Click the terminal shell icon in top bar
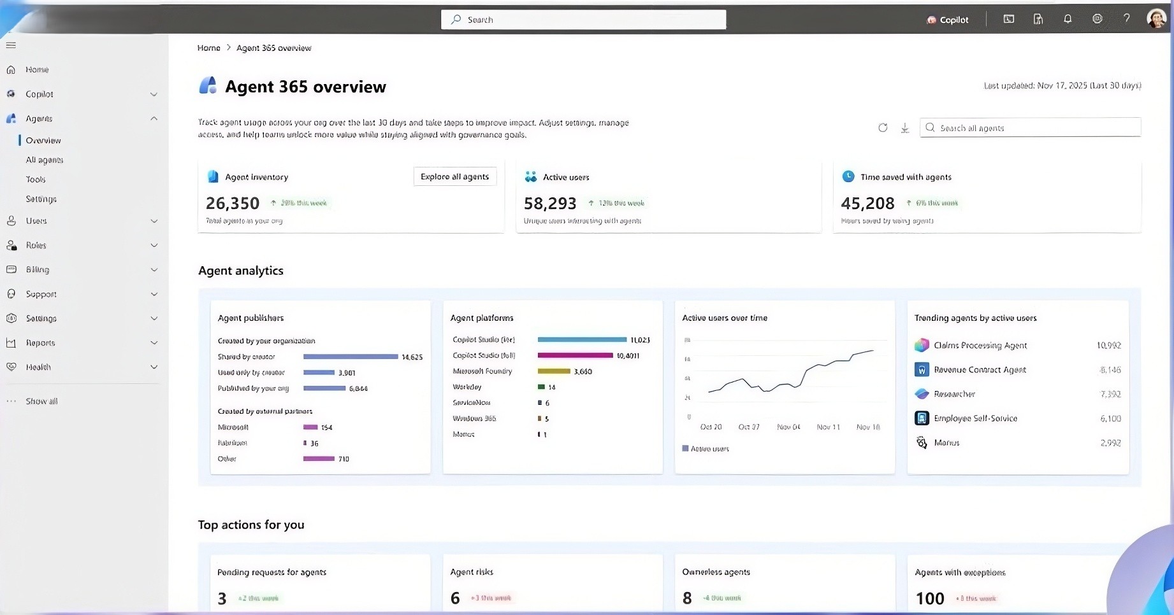This screenshot has height=615, width=1174. point(1009,19)
